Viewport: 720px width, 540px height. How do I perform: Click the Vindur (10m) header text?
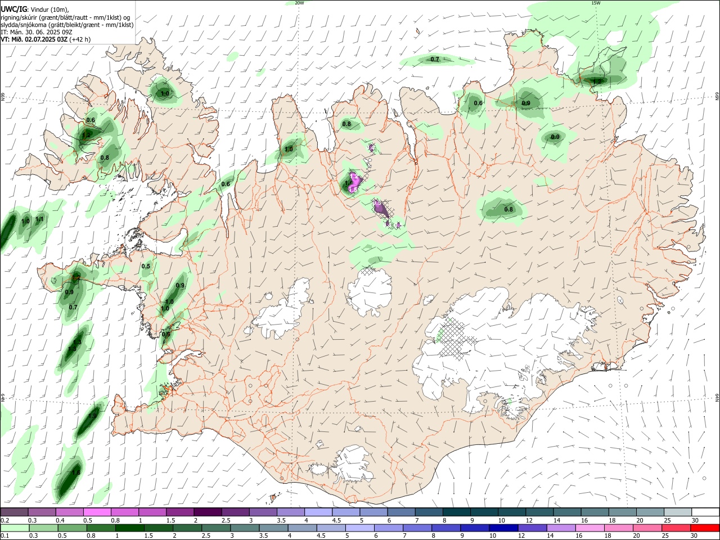click(49, 9)
